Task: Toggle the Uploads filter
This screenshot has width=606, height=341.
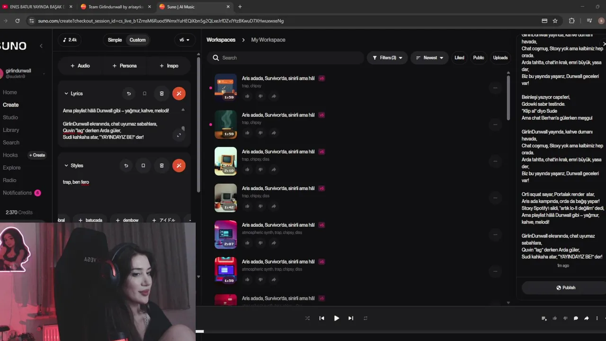Action: point(500,58)
